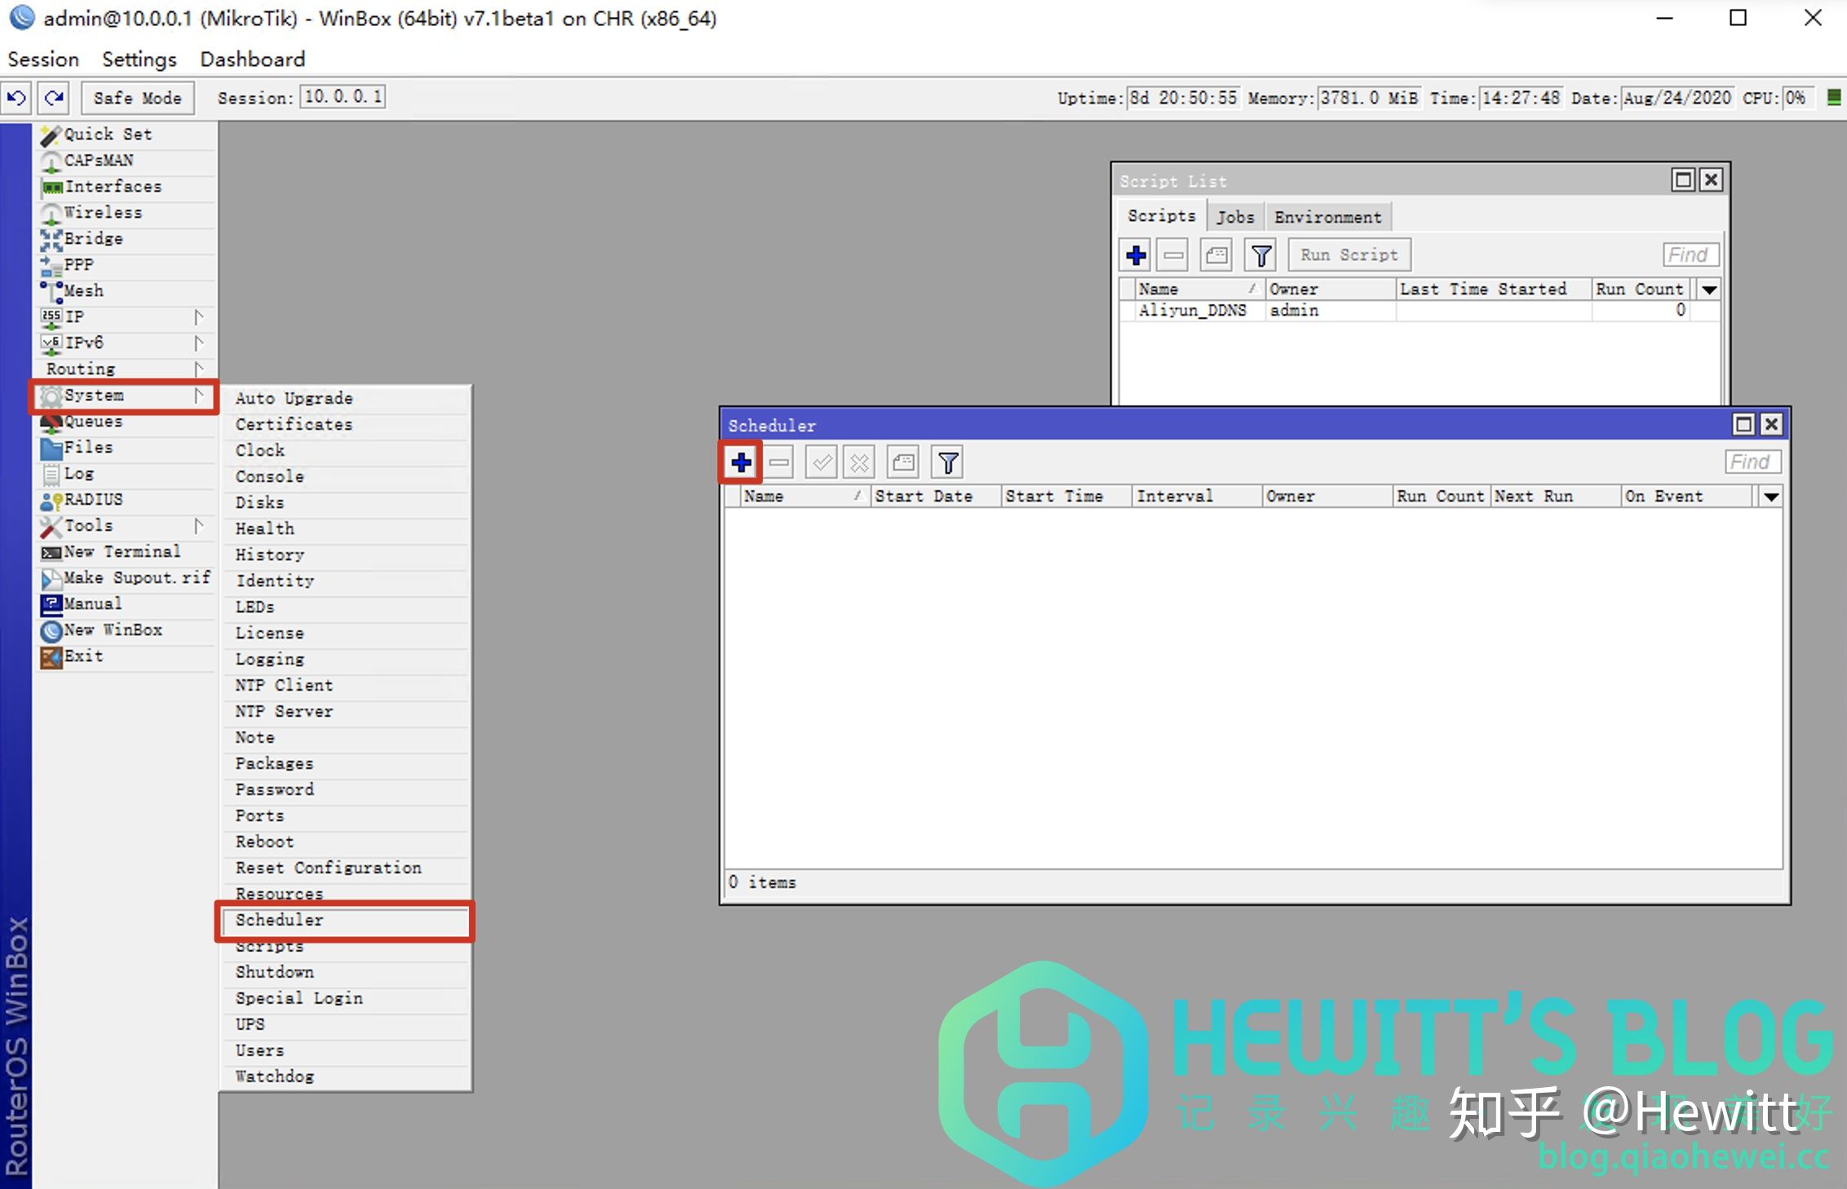Open Wireless from the sidebar

pos(126,213)
